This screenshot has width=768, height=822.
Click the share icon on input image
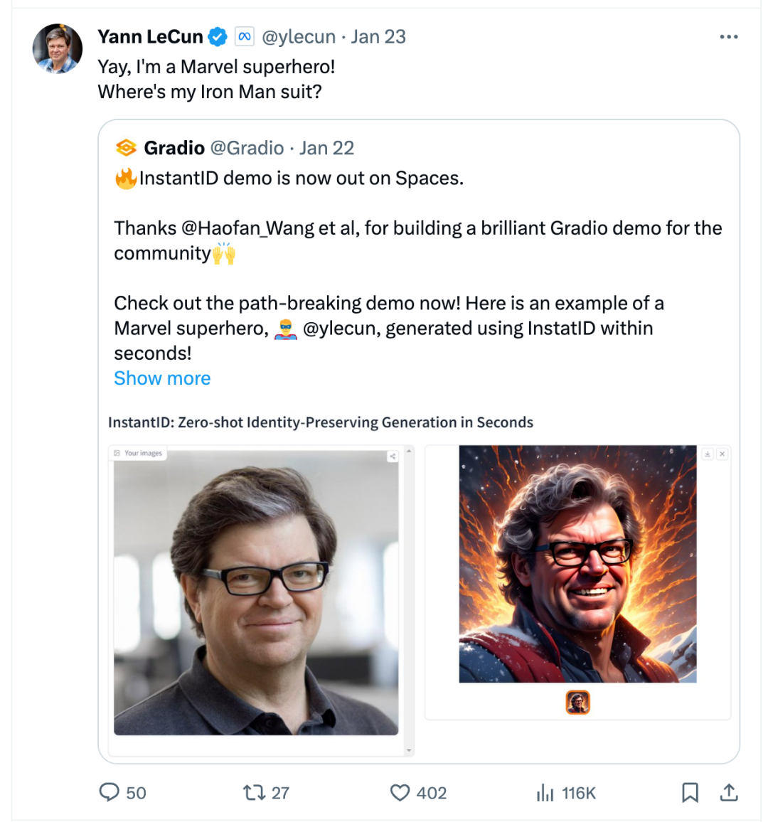[x=393, y=457]
